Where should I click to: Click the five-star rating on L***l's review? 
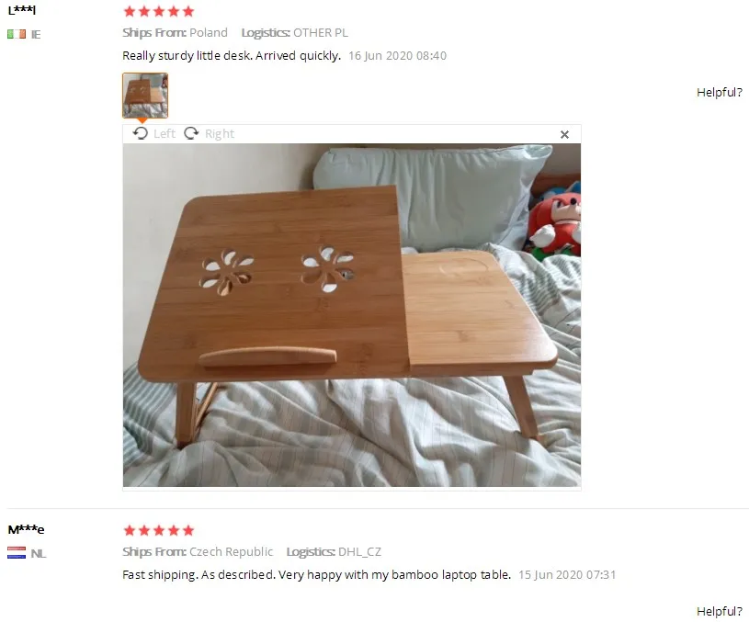(159, 11)
